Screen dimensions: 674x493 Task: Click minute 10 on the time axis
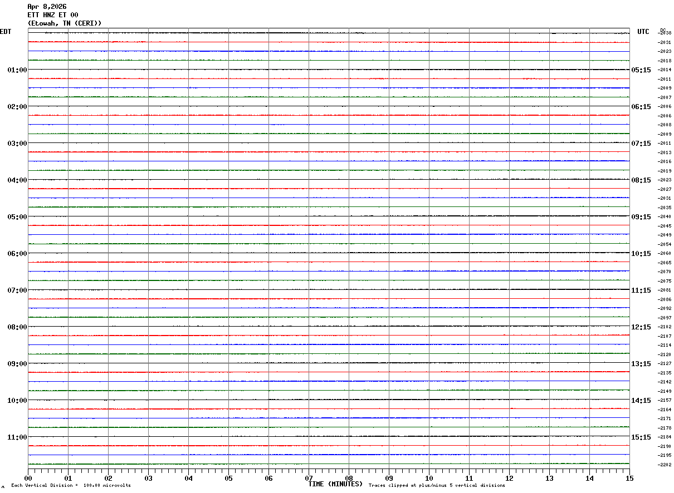pos(429,478)
